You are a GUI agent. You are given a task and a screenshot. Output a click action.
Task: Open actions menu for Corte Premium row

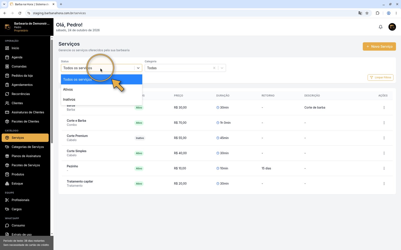pyautogui.click(x=384, y=138)
